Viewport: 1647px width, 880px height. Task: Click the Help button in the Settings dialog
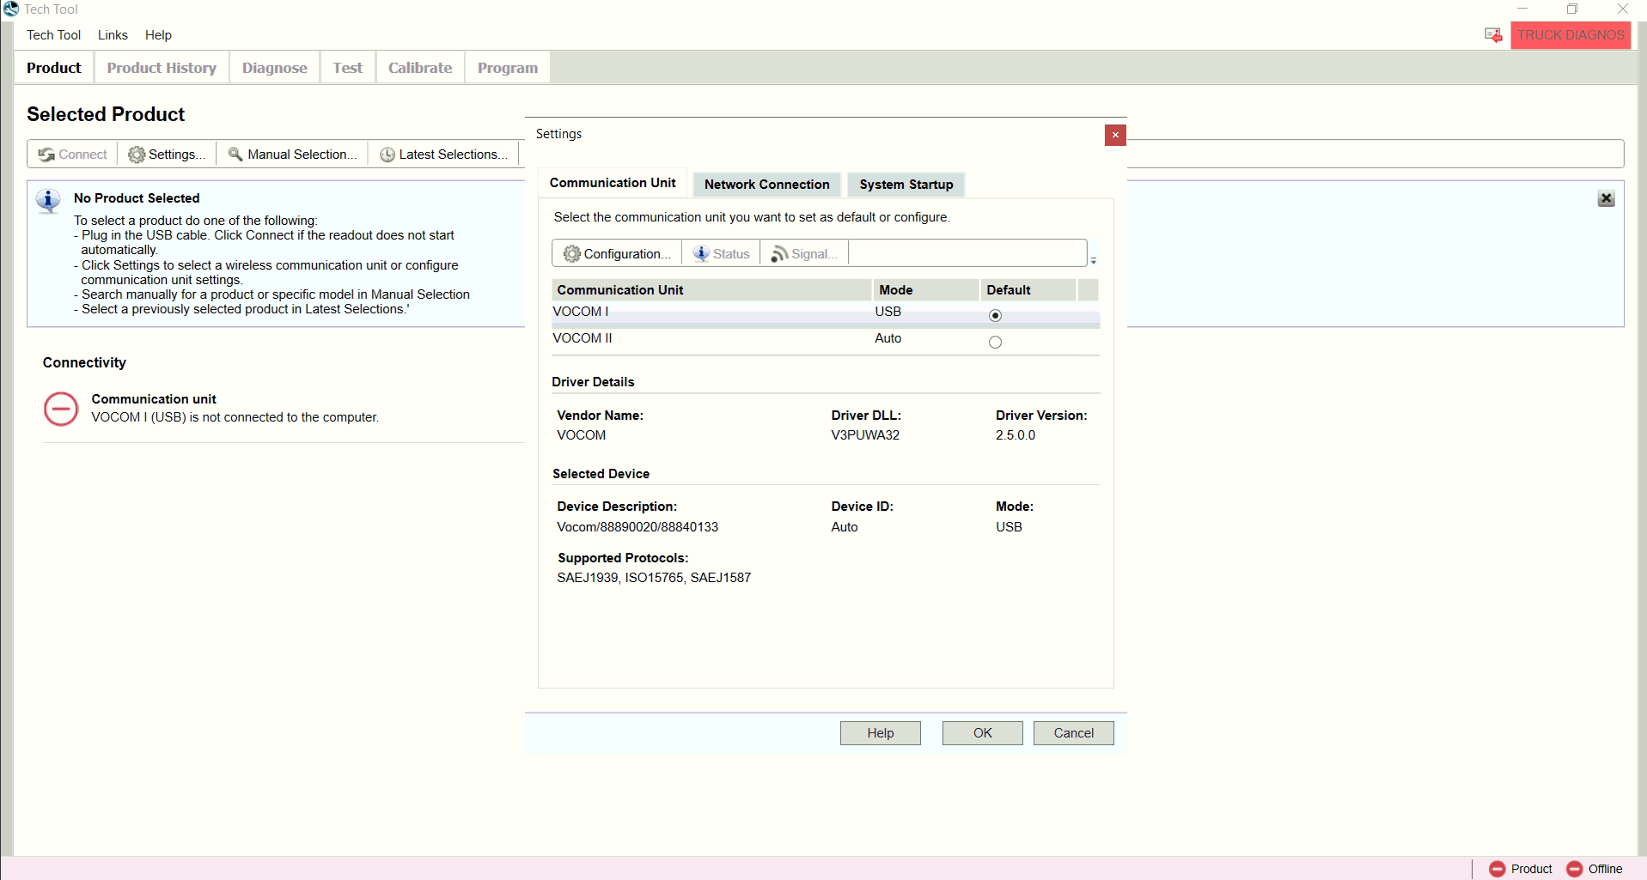click(880, 733)
